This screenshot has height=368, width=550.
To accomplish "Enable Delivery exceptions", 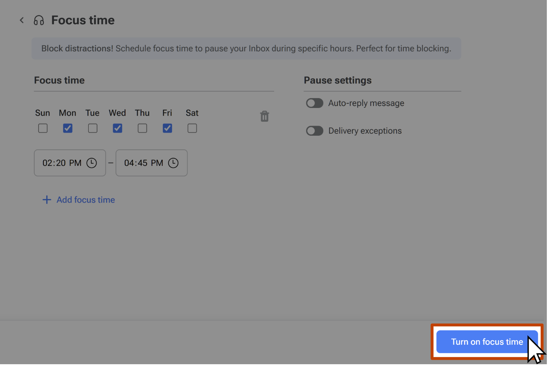I will pyautogui.click(x=315, y=131).
